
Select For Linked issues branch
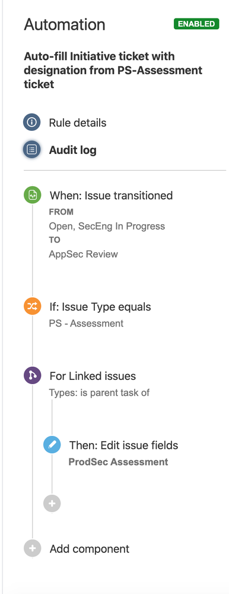[x=93, y=376]
